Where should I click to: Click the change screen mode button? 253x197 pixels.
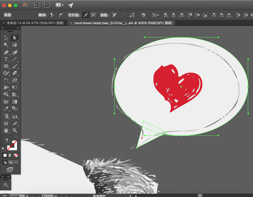(x=10, y=169)
